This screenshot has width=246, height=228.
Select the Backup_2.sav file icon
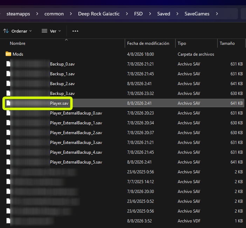(x=8, y=84)
